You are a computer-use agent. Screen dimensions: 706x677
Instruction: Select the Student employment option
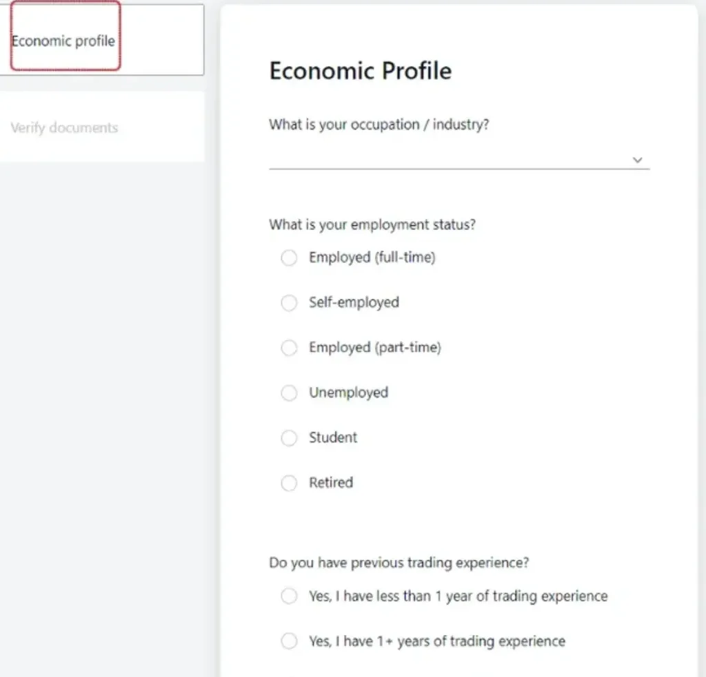289,438
